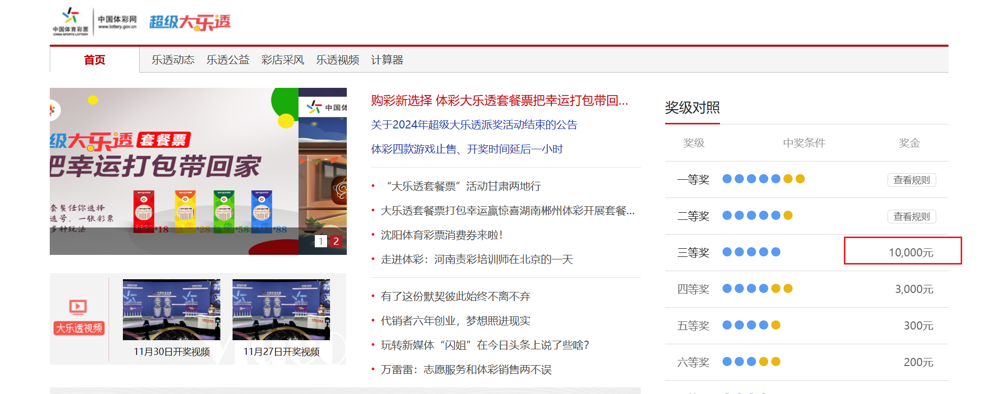Click the 二等奖 row label
This screenshot has width=983, height=394.
693,216
